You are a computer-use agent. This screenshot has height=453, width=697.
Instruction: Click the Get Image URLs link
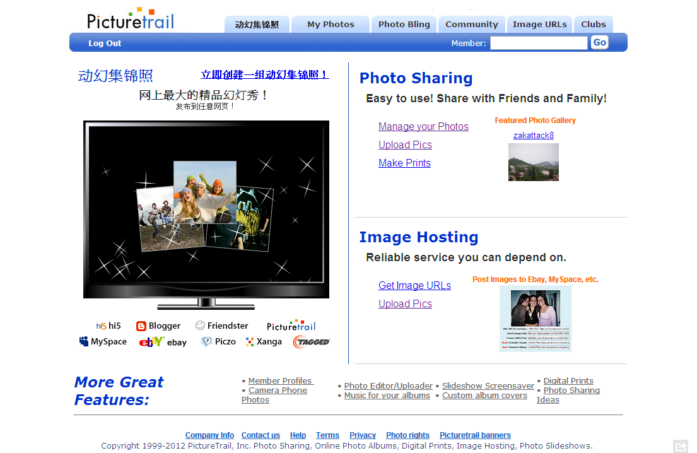[414, 286]
